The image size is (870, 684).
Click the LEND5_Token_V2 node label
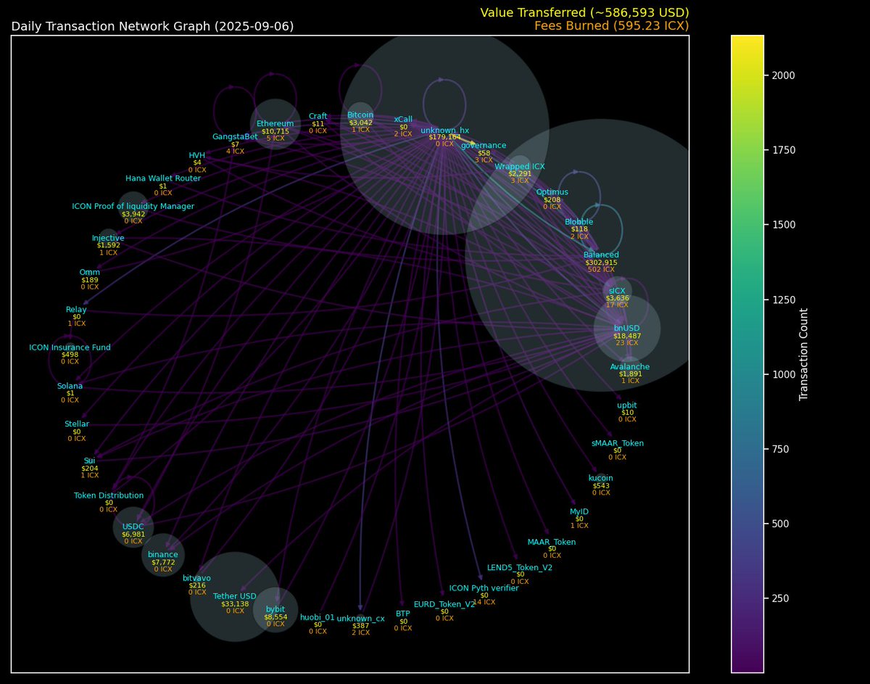point(520,567)
